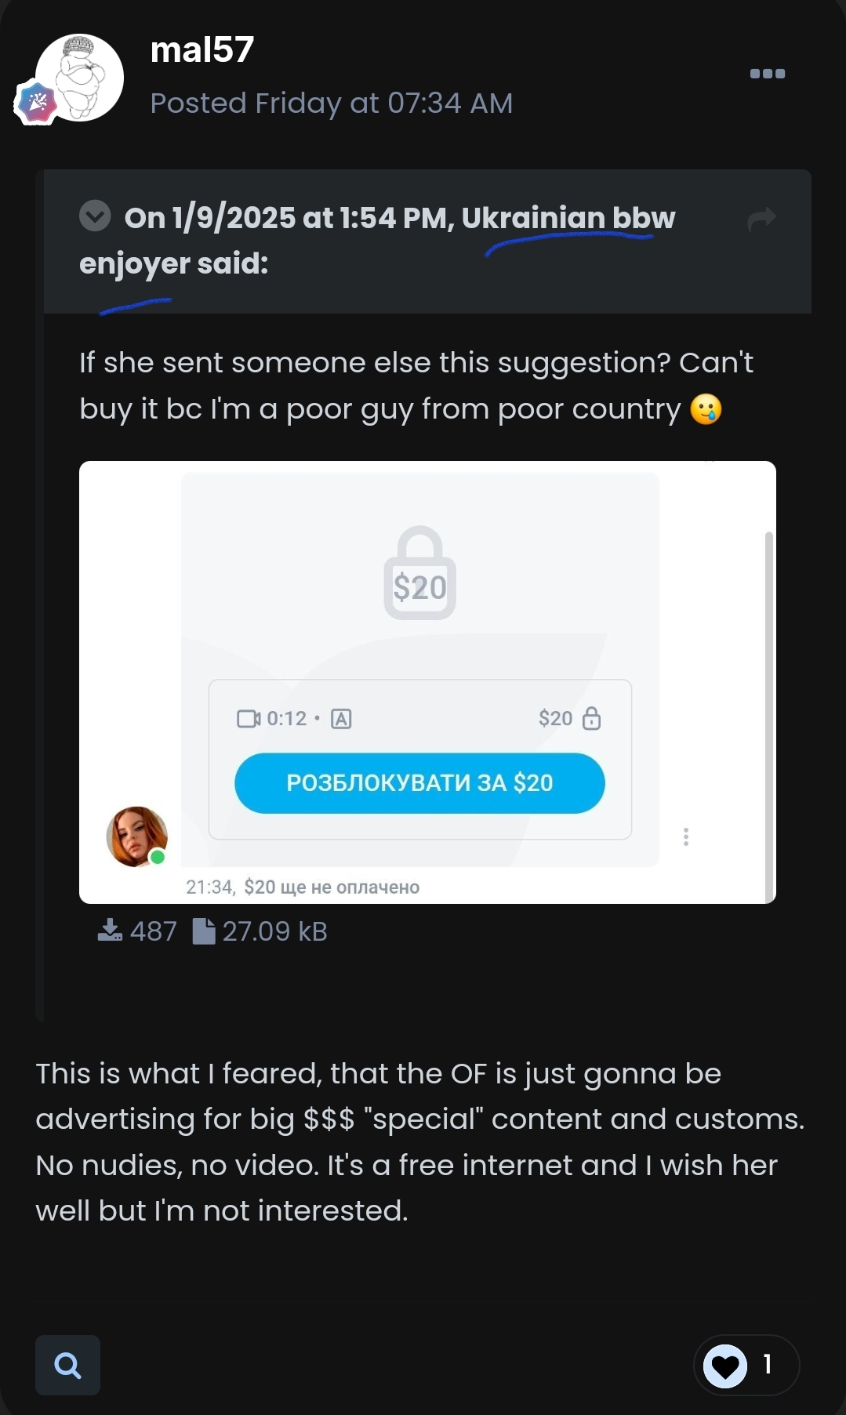Go to the quoted post via arrow icon
Screen dimensions: 846x1415
[761, 220]
